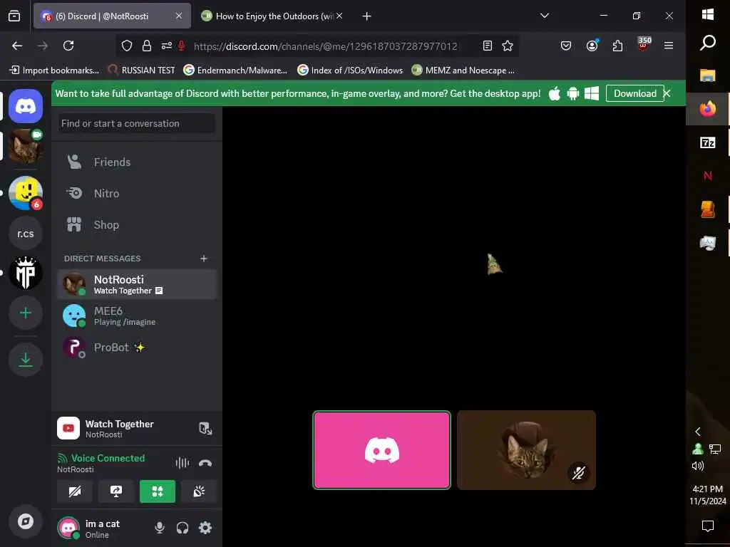Share your screen
Screen dimensions: 730x547
click(x=116, y=491)
